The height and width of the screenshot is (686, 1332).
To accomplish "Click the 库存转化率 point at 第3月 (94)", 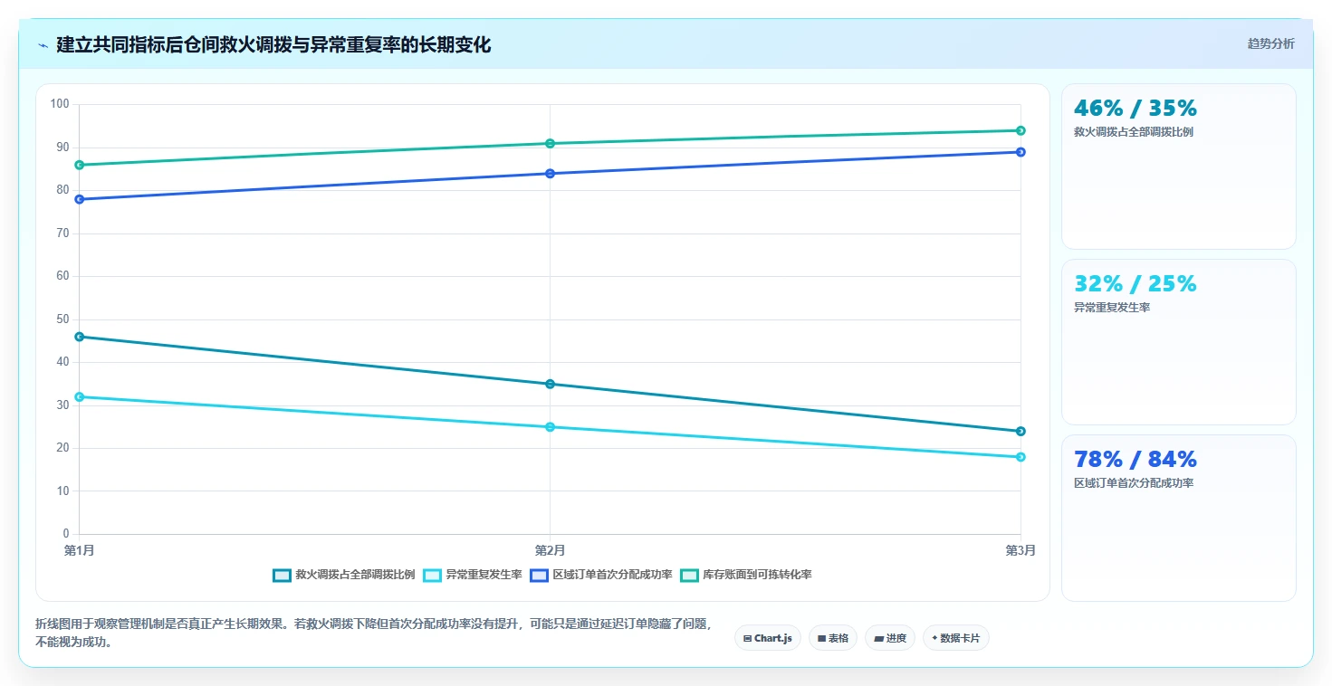I will click(1021, 130).
